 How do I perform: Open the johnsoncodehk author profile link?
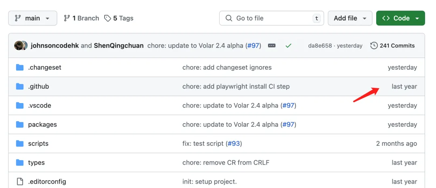[x=55, y=45]
